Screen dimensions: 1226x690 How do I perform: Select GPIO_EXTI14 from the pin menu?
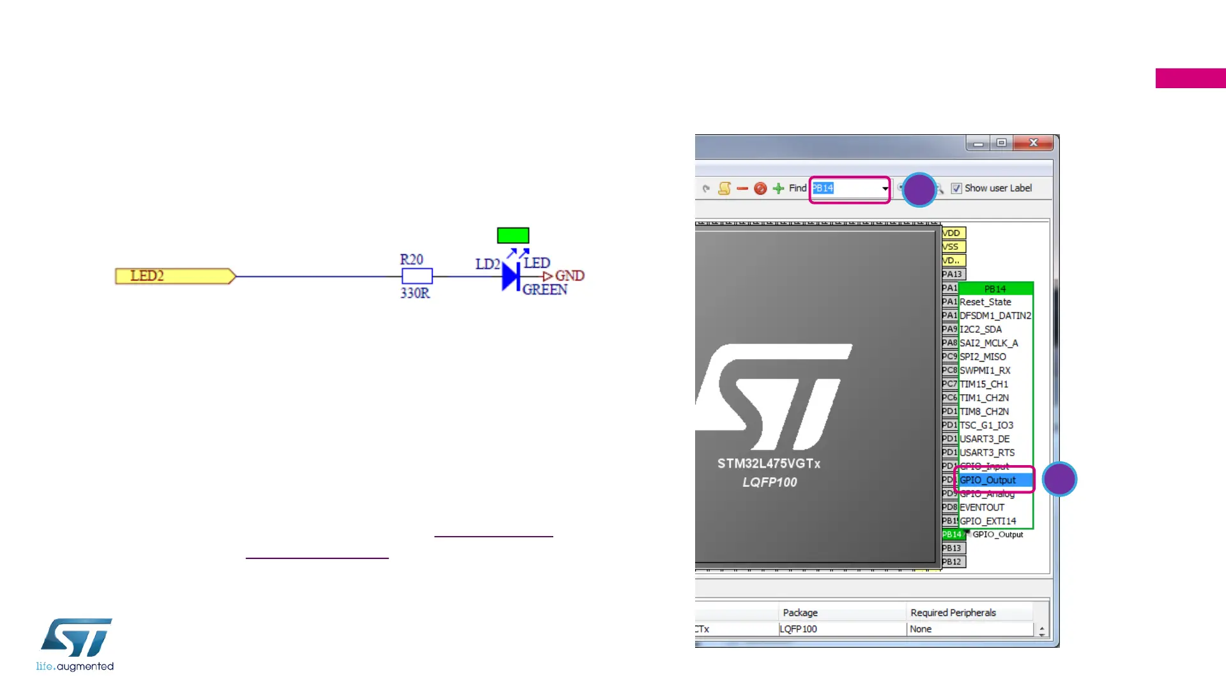click(995, 521)
